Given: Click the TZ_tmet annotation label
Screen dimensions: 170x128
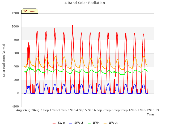Looking at the screenshot, I should (29, 11).
